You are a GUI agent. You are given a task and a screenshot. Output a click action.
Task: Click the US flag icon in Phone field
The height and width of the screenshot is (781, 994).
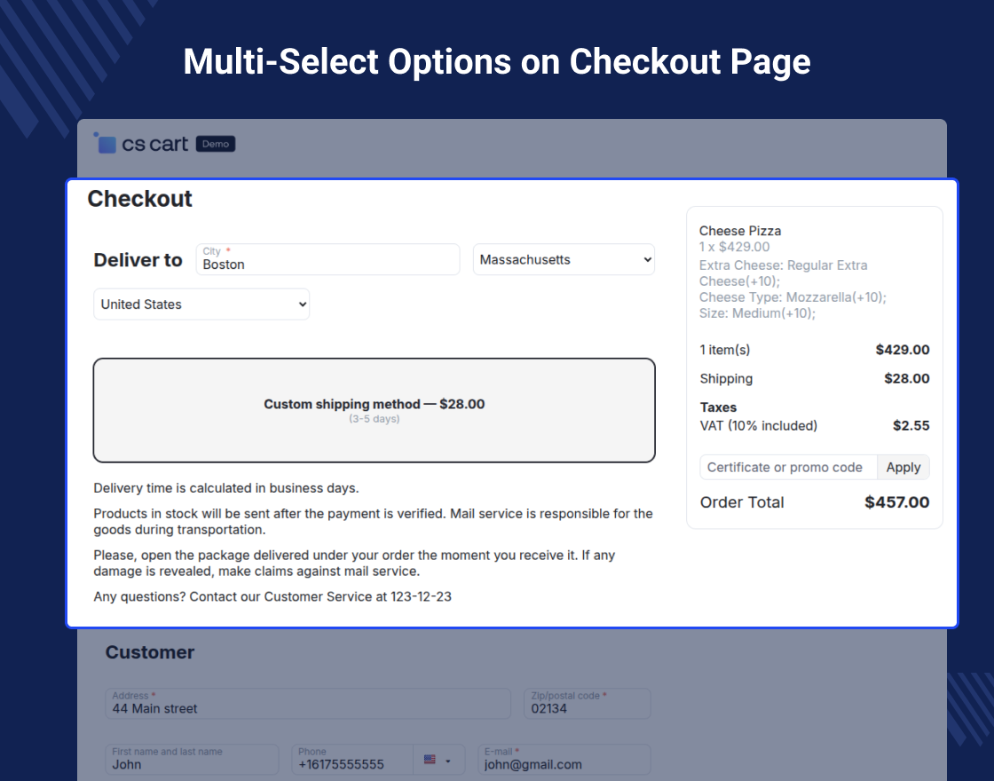pyautogui.click(x=430, y=761)
